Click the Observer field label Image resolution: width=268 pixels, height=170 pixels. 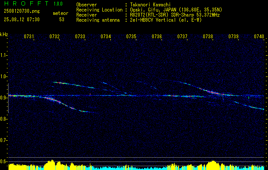(86, 5)
